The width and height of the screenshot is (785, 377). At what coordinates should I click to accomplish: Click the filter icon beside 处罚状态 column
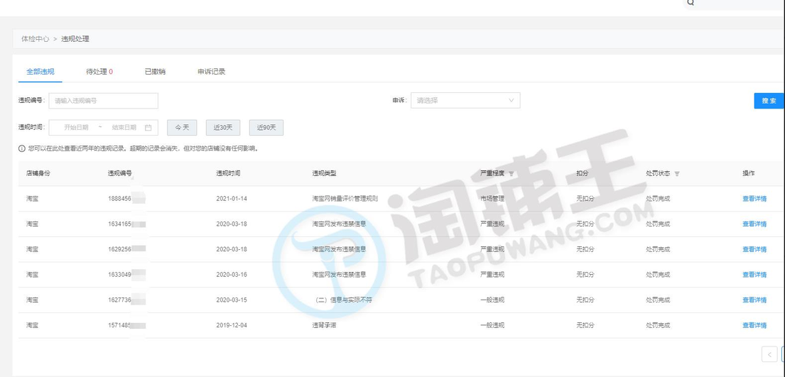[677, 174]
